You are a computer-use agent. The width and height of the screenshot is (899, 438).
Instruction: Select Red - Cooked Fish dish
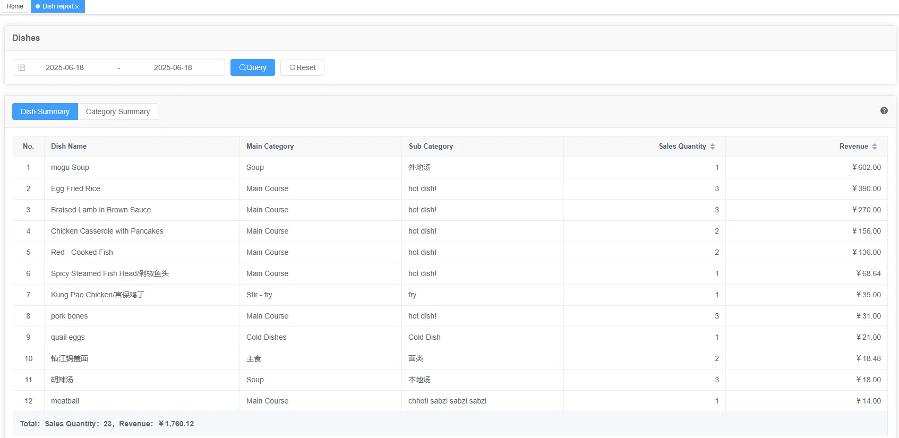click(82, 252)
